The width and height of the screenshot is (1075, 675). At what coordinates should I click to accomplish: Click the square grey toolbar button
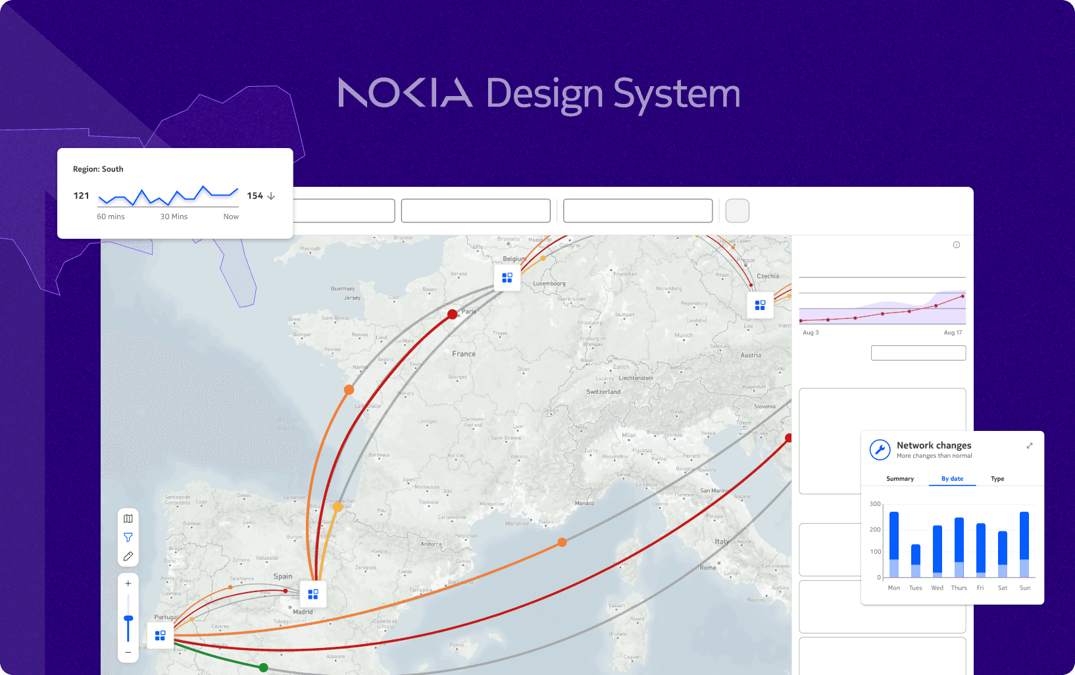pyautogui.click(x=737, y=211)
